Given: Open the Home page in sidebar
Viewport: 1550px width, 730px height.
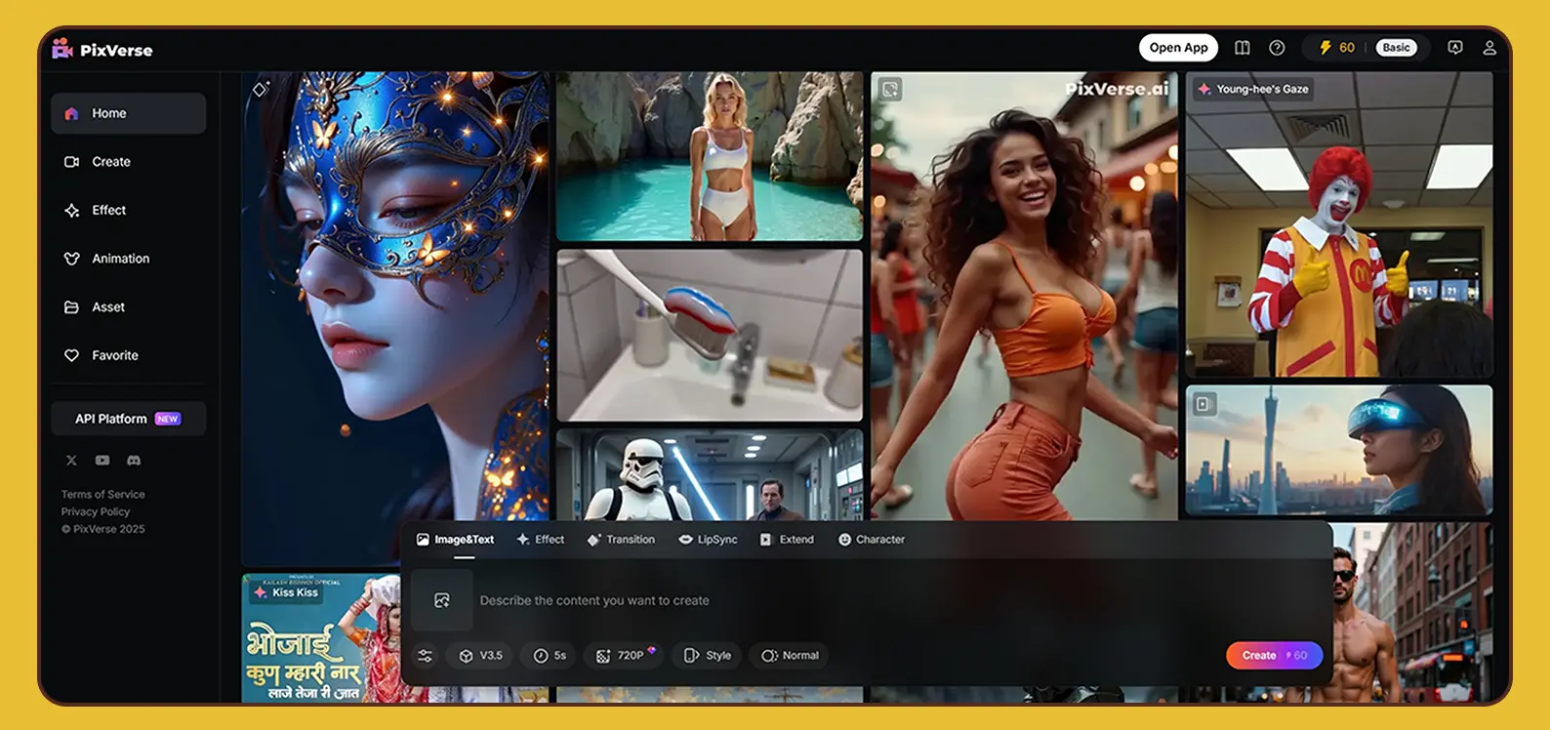Looking at the screenshot, I should (128, 113).
